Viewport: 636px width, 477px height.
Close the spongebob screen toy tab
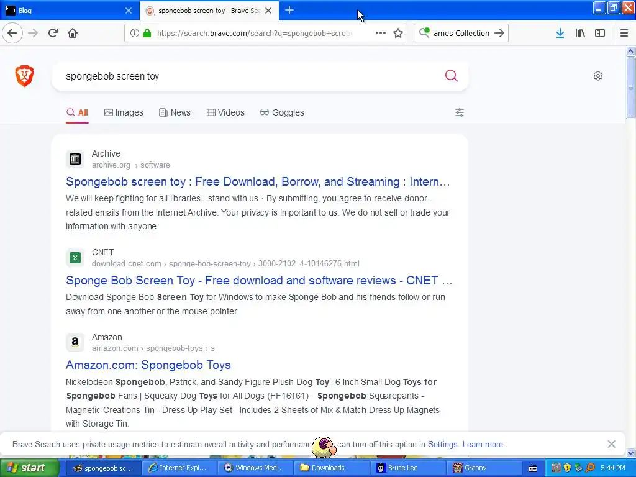[x=268, y=11]
